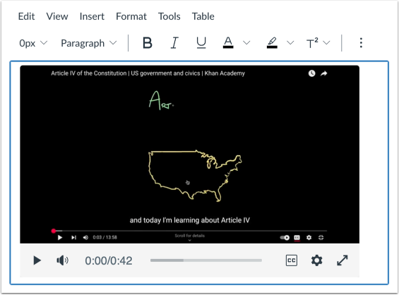Screen dimensions: 399x295
Task: Click the YouTube next video button
Action: tap(73, 238)
